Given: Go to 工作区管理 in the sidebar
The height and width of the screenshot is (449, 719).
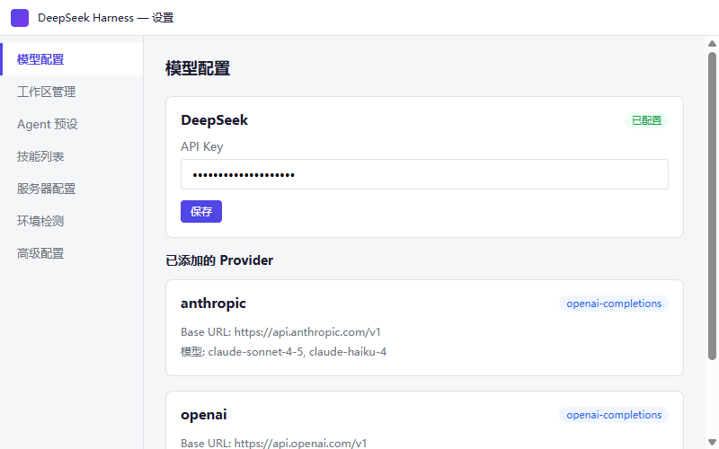Looking at the screenshot, I should click(x=72, y=92).
